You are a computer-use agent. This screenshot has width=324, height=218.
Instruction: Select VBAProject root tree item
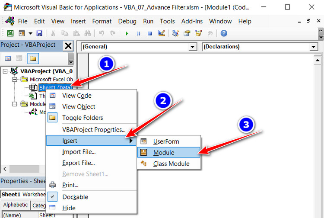coord(46,71)
